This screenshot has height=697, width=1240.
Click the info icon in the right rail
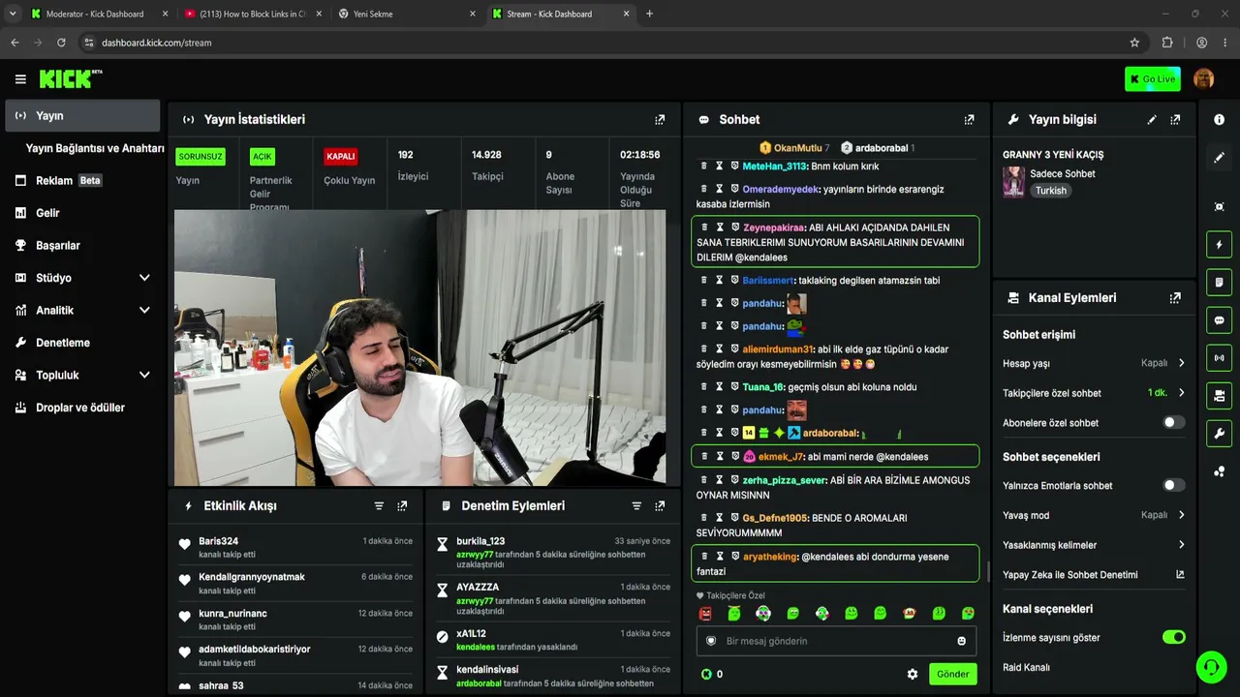[x=1219, y=119]
